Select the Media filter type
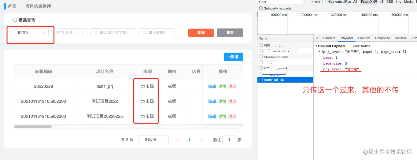 coord(408,2)
